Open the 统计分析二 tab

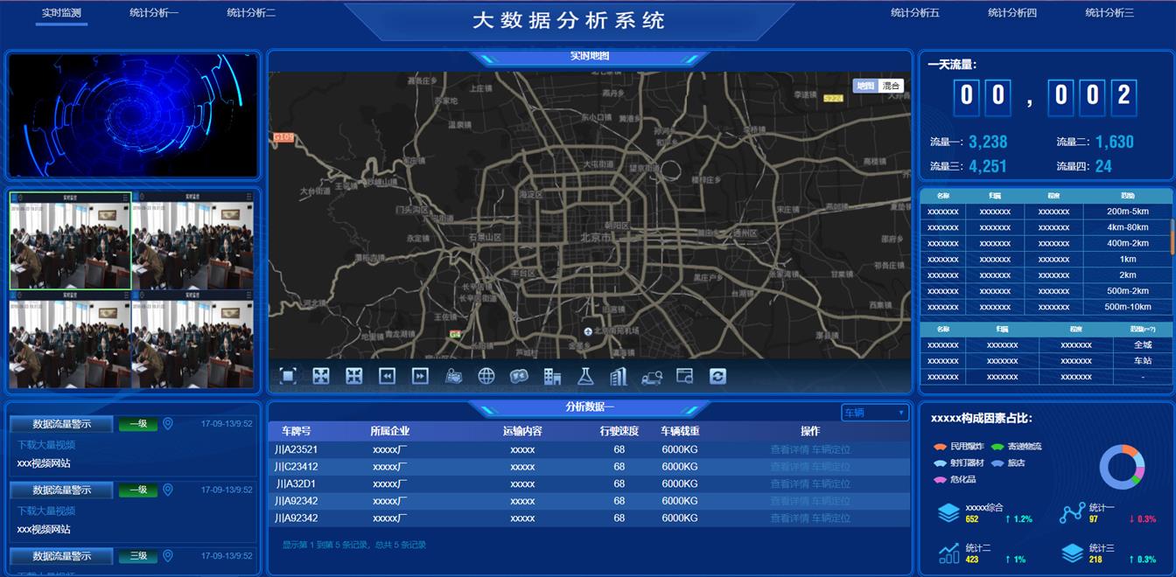point(251,13)
